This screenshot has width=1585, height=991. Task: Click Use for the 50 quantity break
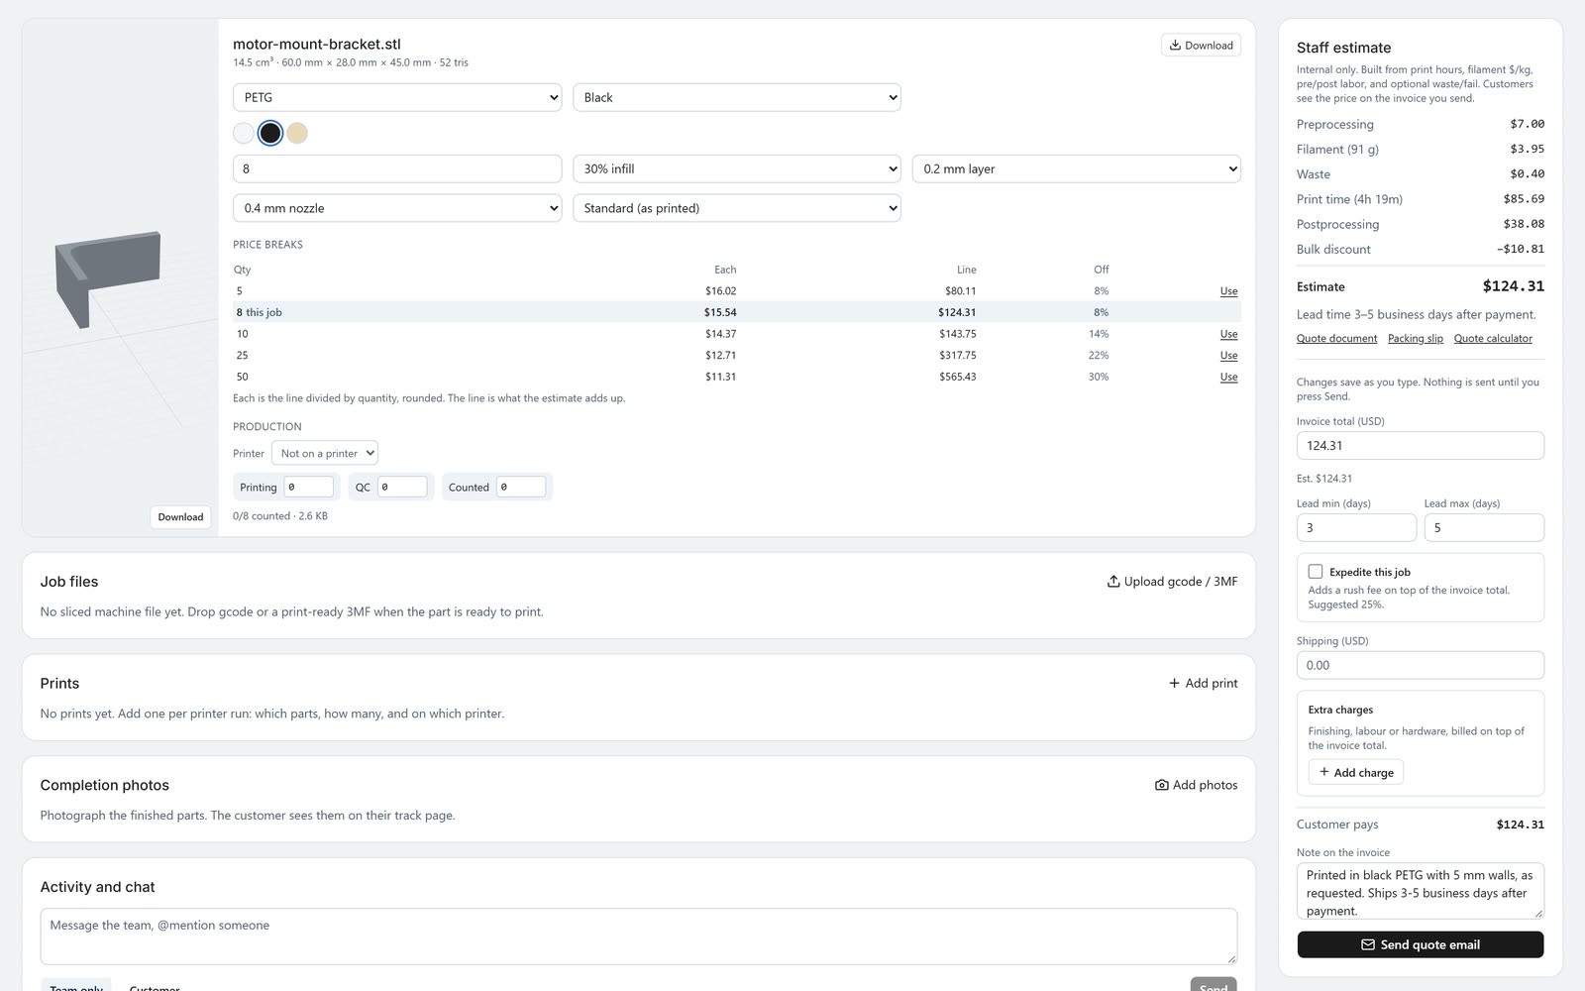pyautogui.click(x=1228, y=377)
